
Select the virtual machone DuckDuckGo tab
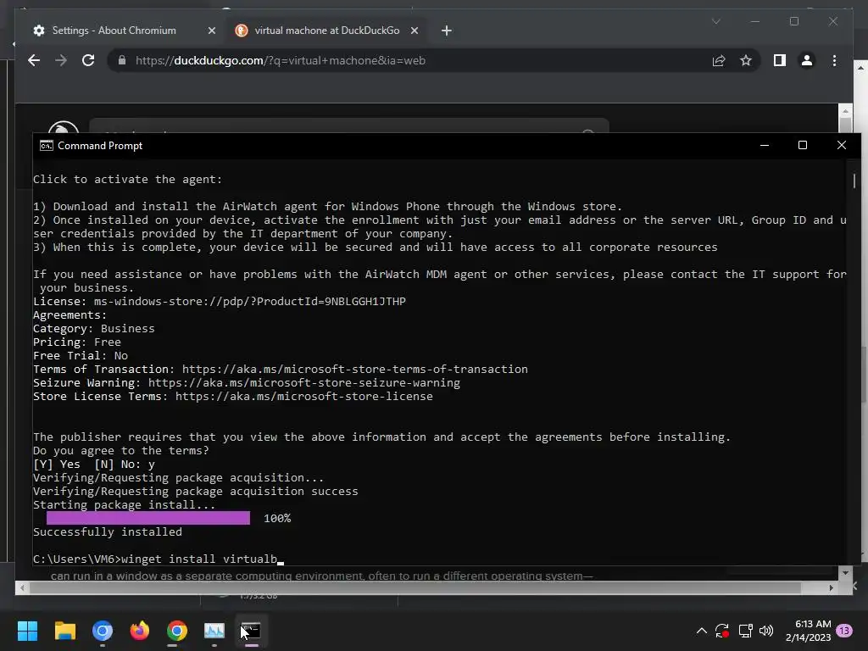click(x=326, y=31)
